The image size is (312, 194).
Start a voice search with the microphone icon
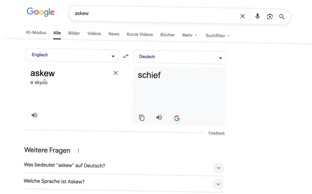click(x=257, y=16)
